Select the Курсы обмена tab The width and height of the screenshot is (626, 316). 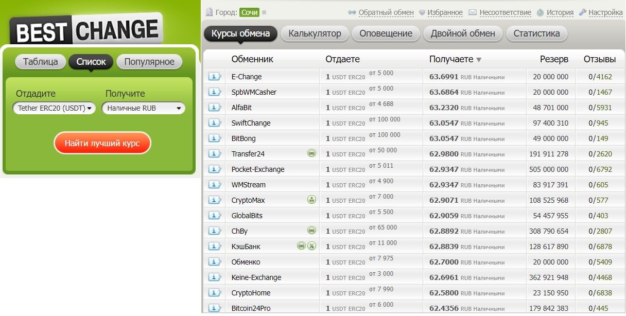pyautogui.click(x=240, y=34)
